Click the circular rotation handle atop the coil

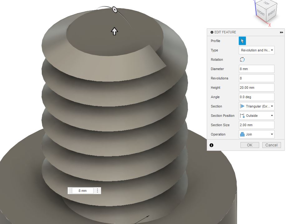point(115,9)
